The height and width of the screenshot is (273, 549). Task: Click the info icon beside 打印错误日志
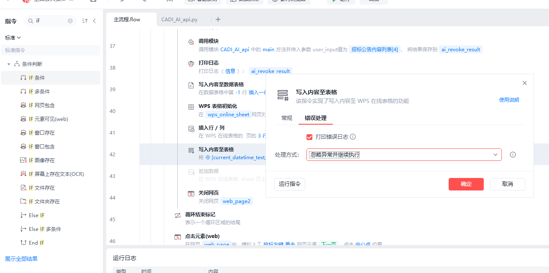coord(353,137)
